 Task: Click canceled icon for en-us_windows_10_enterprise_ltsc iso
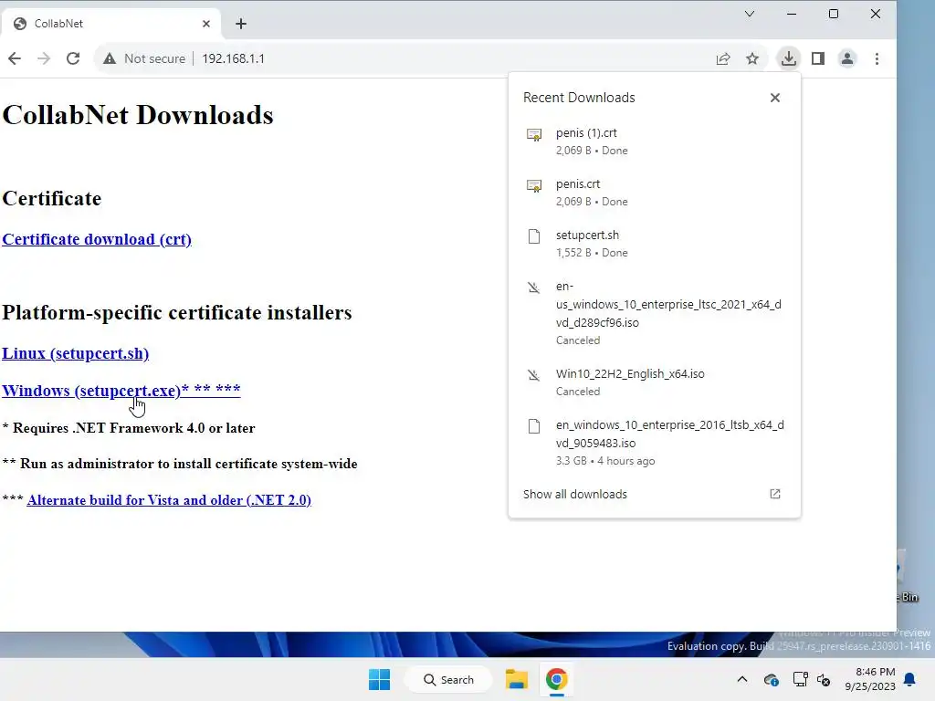[533, 288]
